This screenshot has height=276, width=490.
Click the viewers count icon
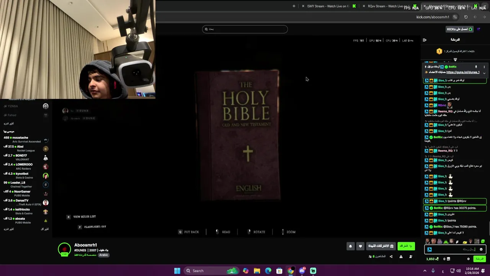pos(370,256)
